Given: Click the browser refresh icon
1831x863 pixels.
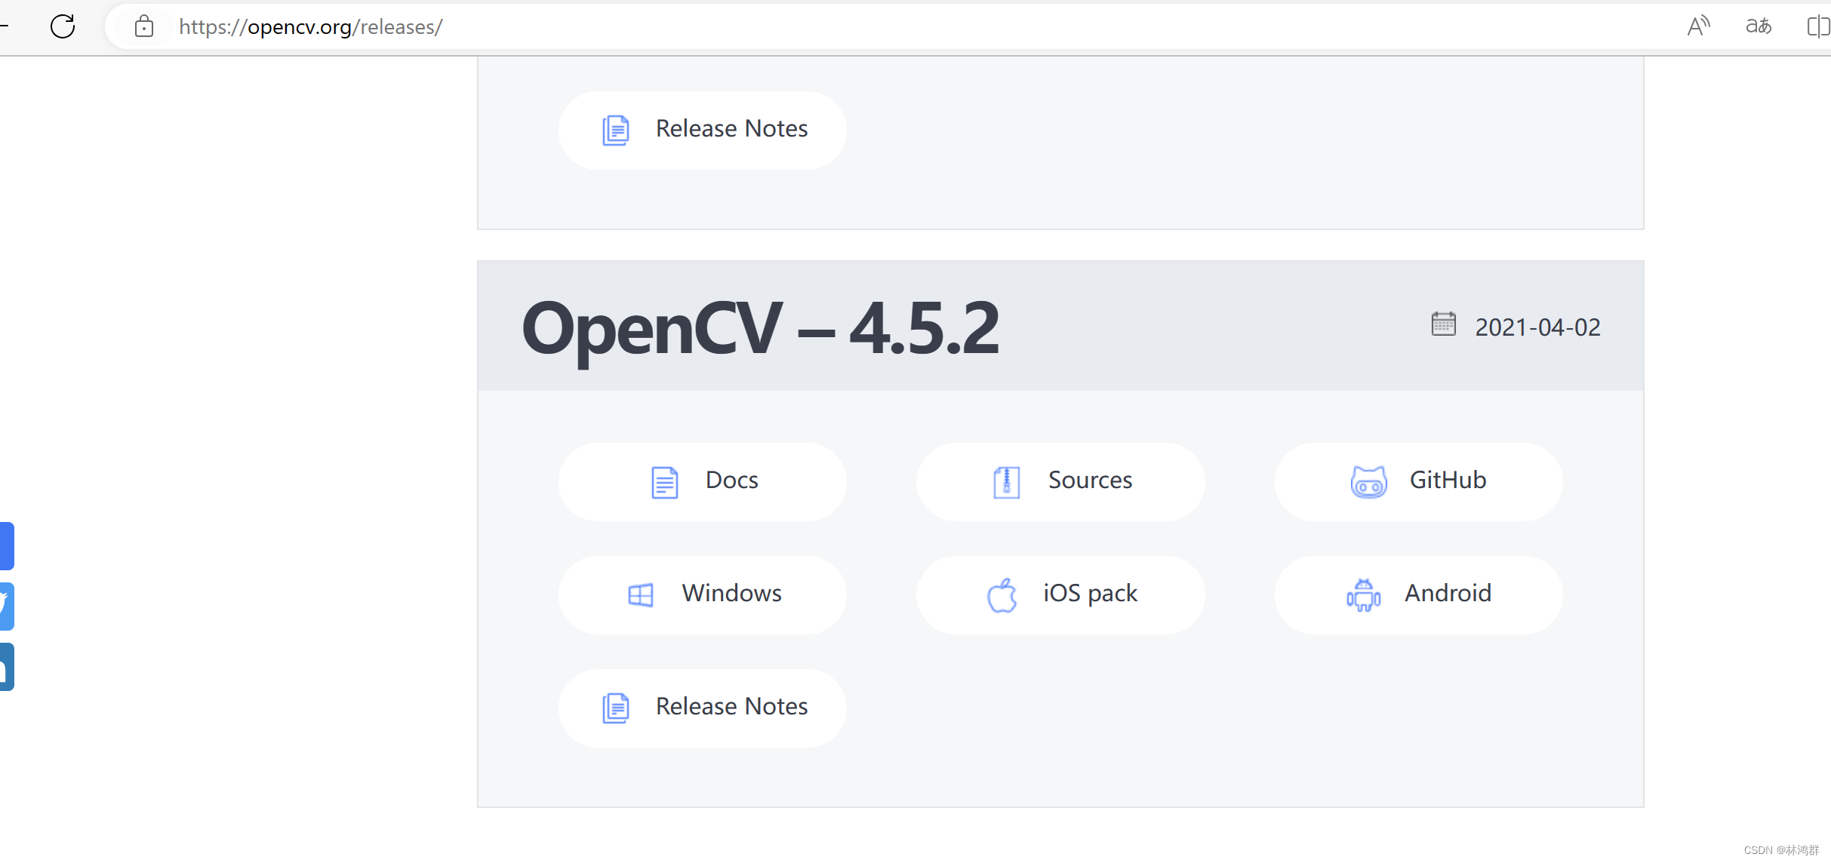Looking at the screenshot, I should coord(63,26).
